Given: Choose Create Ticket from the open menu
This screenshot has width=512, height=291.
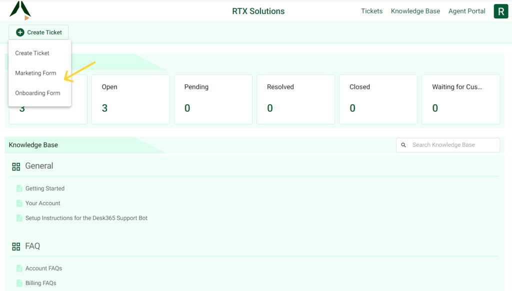Looking at the screenshot, I should 32,53.
